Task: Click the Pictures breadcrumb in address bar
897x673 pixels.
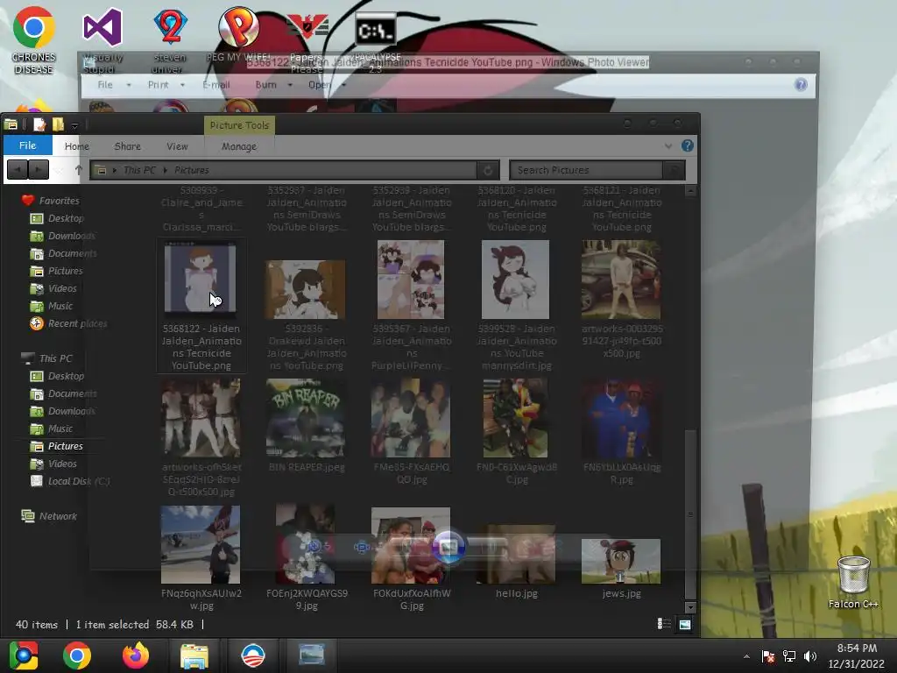Action: 192,170
